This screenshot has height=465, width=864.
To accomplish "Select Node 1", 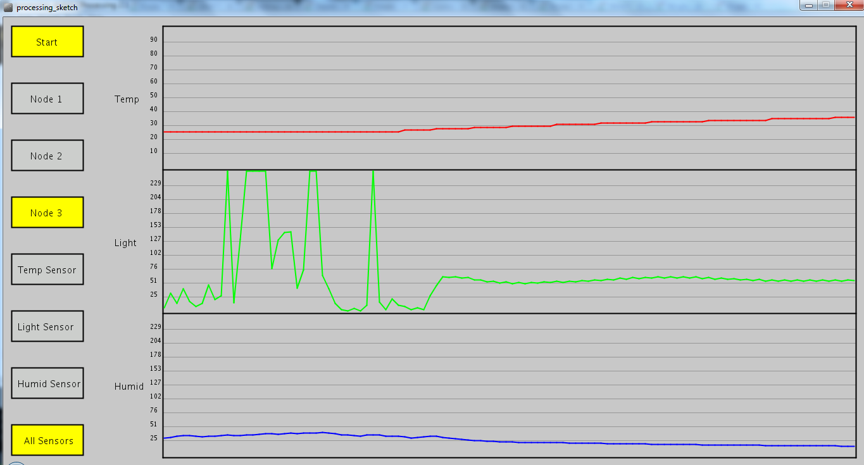I will 47,98.
